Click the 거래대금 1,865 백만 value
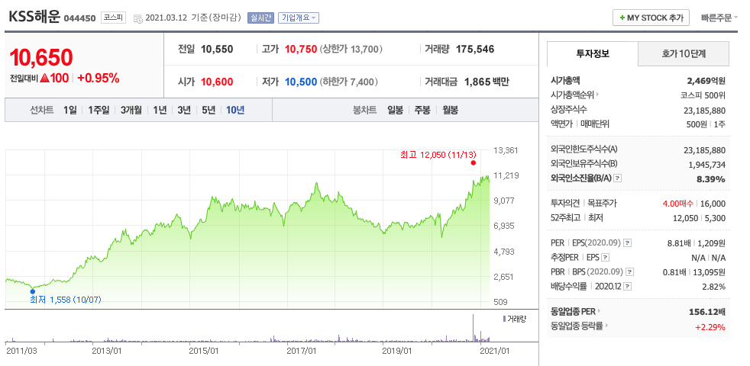 click(487, 82)
